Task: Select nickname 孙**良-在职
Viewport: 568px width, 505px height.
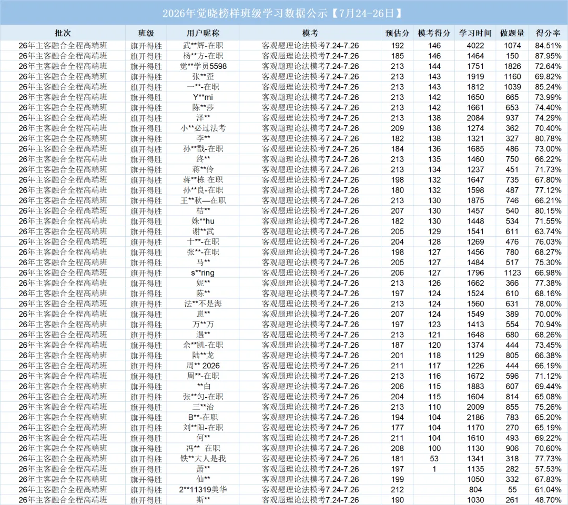Action: pyautogui.click(x=203, y=190)
